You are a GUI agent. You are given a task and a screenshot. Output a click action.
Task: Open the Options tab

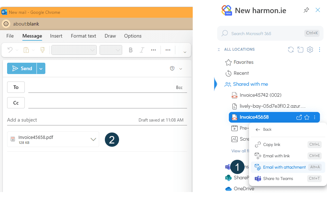tap(133, 36)
